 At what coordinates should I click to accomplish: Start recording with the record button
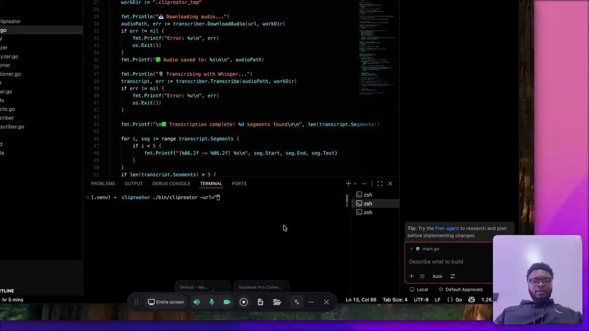coord(243,302)
